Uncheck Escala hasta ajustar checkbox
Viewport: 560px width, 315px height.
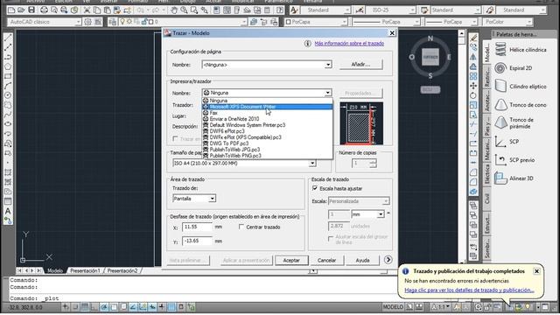pyautogui.click(x=315, y=188)
